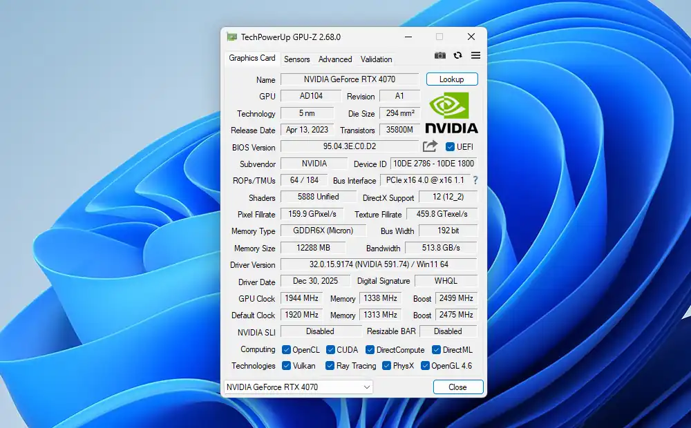Image resolution: width=691 pixels, height=428 pixels.
Task: Export the BIOS using the share icon
Action: (429, 146)
